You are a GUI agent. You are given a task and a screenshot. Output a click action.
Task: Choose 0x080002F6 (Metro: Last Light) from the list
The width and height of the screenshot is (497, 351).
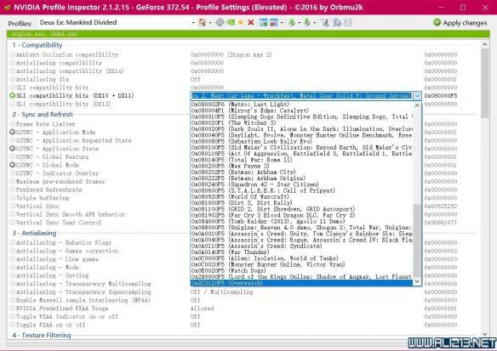[x=302, y=105]
